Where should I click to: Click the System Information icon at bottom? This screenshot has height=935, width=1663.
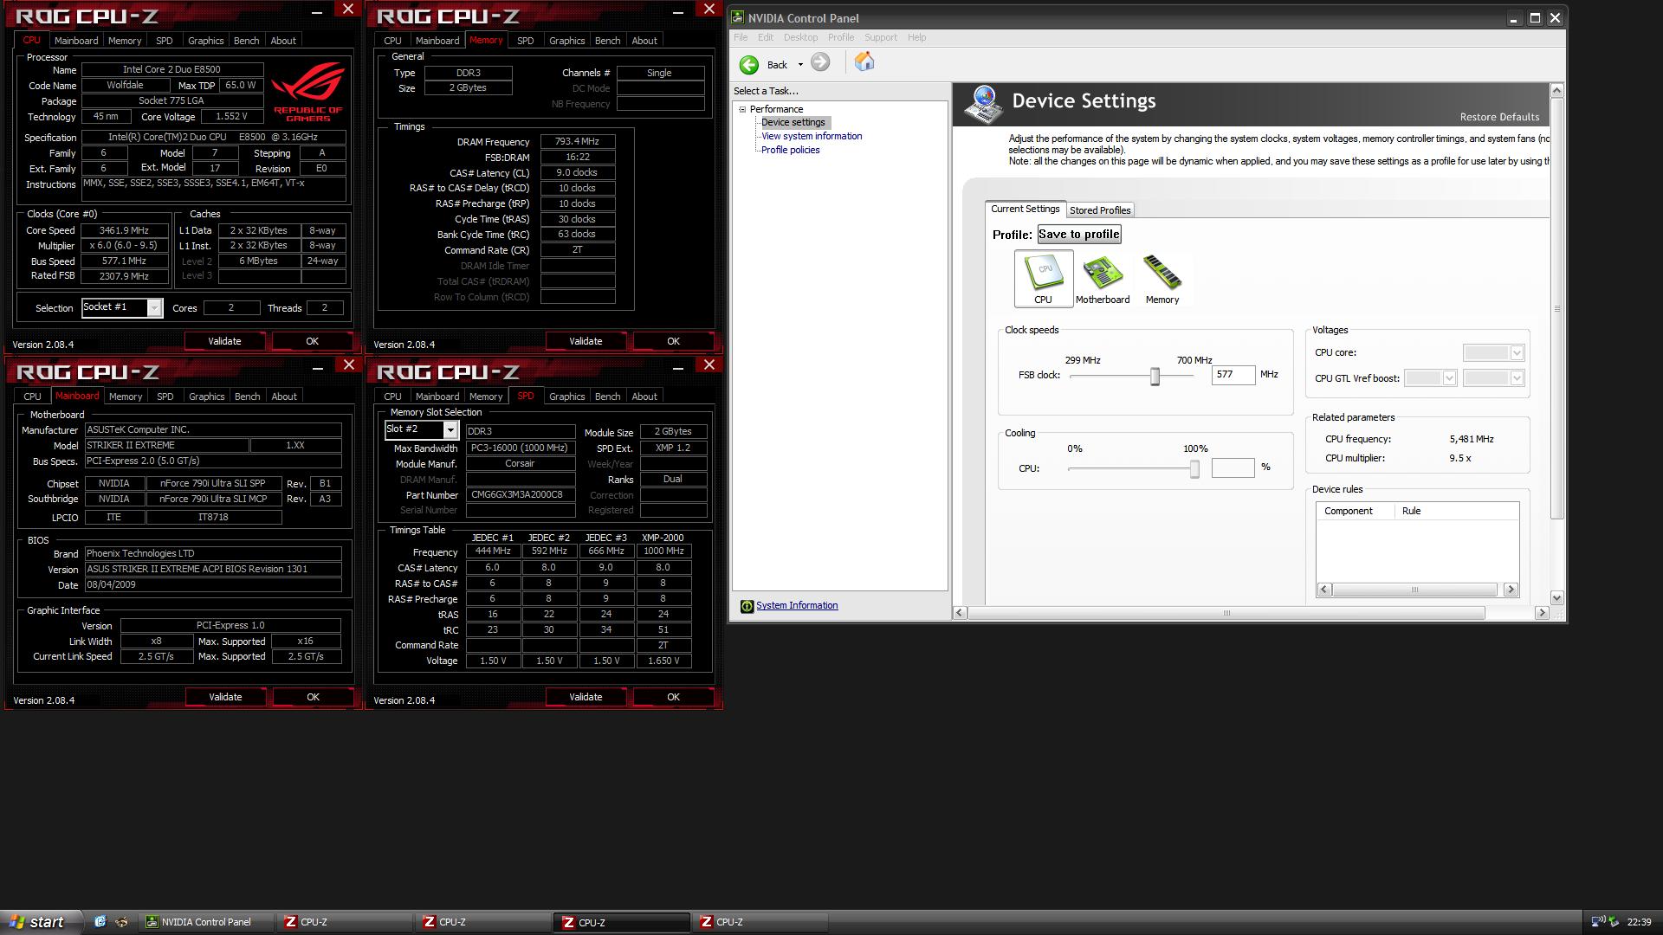tap(747, 606)
